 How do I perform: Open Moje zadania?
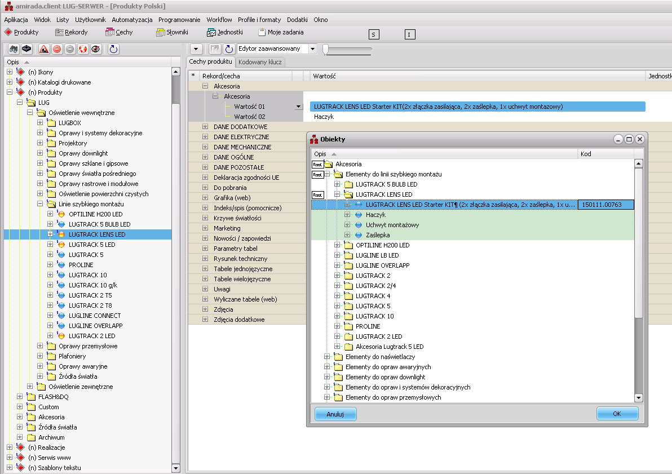(281, 32)
